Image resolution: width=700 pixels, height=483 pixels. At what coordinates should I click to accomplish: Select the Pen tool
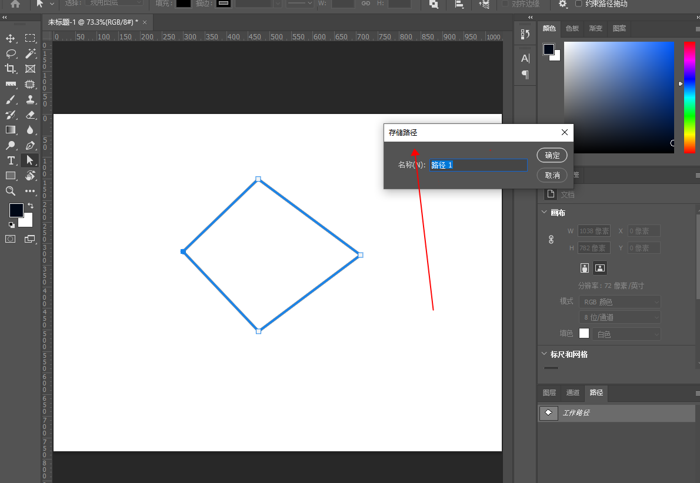point(31,145)
